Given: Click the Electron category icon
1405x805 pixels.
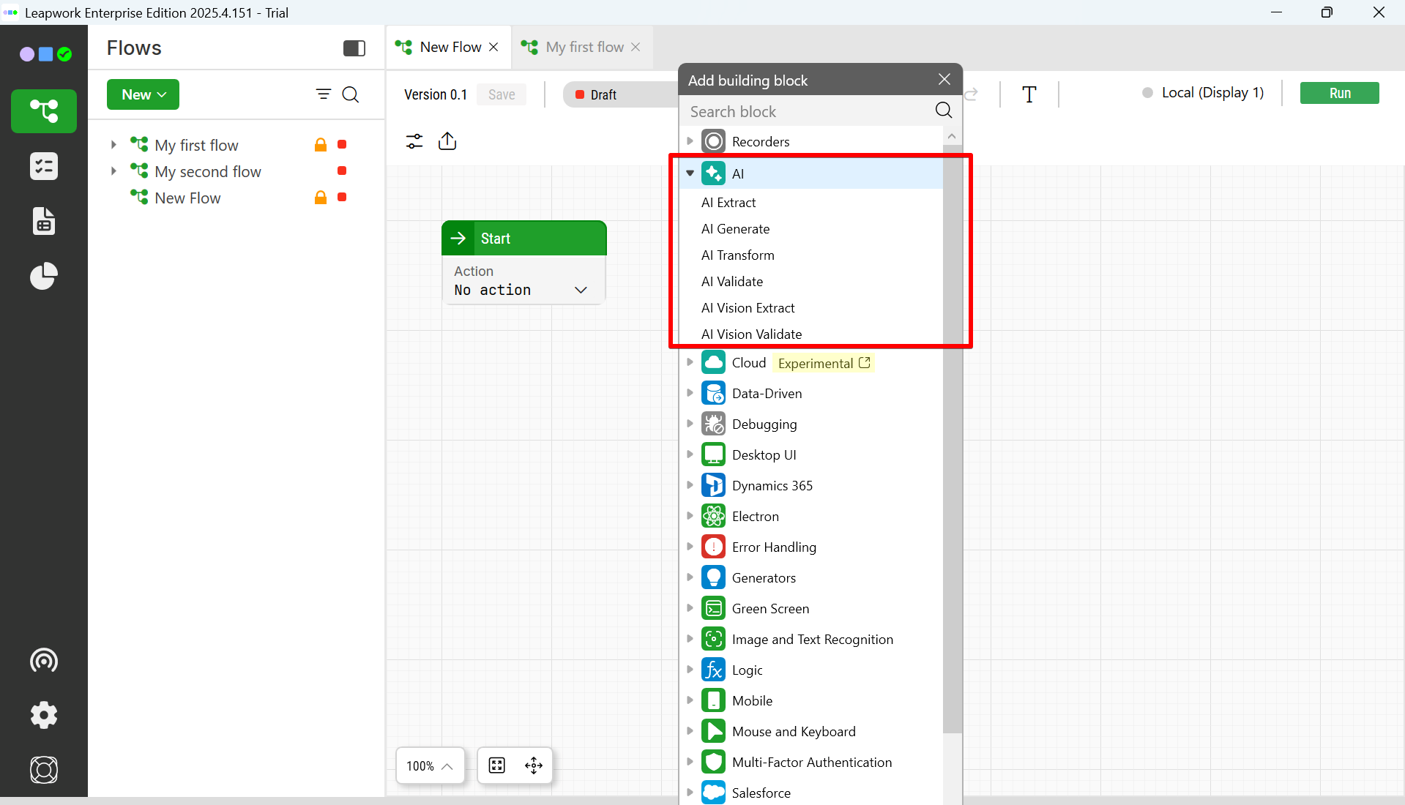Looking at the screenshot, I should 714,517.
